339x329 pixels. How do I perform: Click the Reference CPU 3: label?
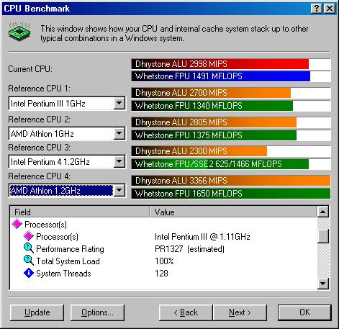coord(40,148)
